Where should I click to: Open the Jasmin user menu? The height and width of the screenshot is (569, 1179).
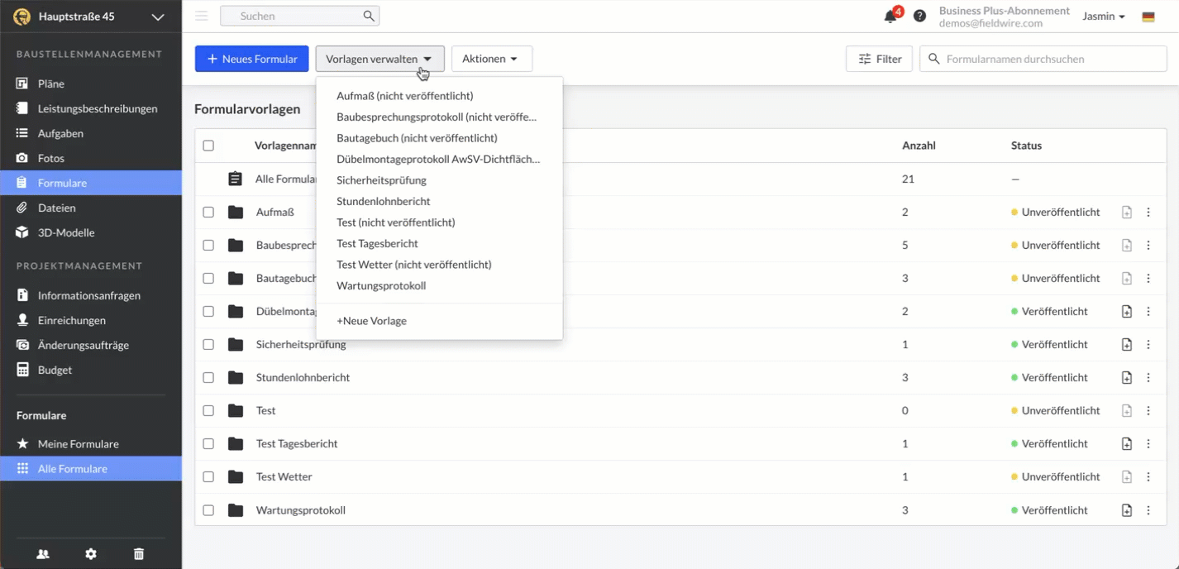point(1104,17)
